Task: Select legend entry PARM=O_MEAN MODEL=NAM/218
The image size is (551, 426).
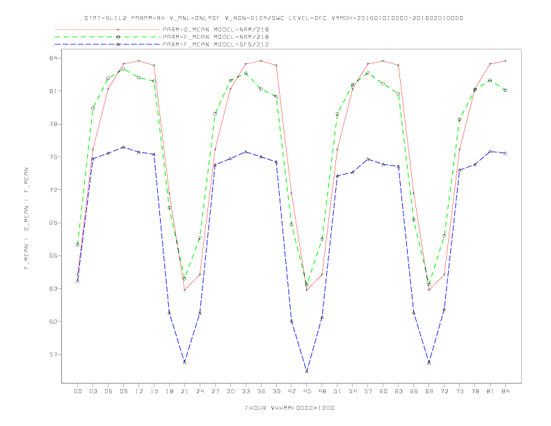Action: pyautogui.click(x=216, y=29)
